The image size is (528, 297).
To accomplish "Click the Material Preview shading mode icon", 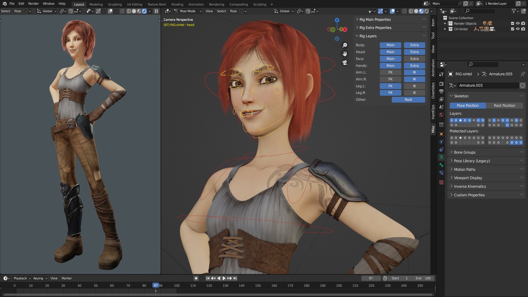I will [421, 11].
